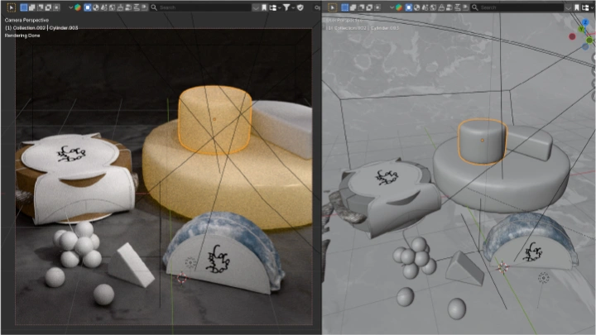Open the dropdown right of left Search field
The image size is (596, 335).
[x=255, y=7]
